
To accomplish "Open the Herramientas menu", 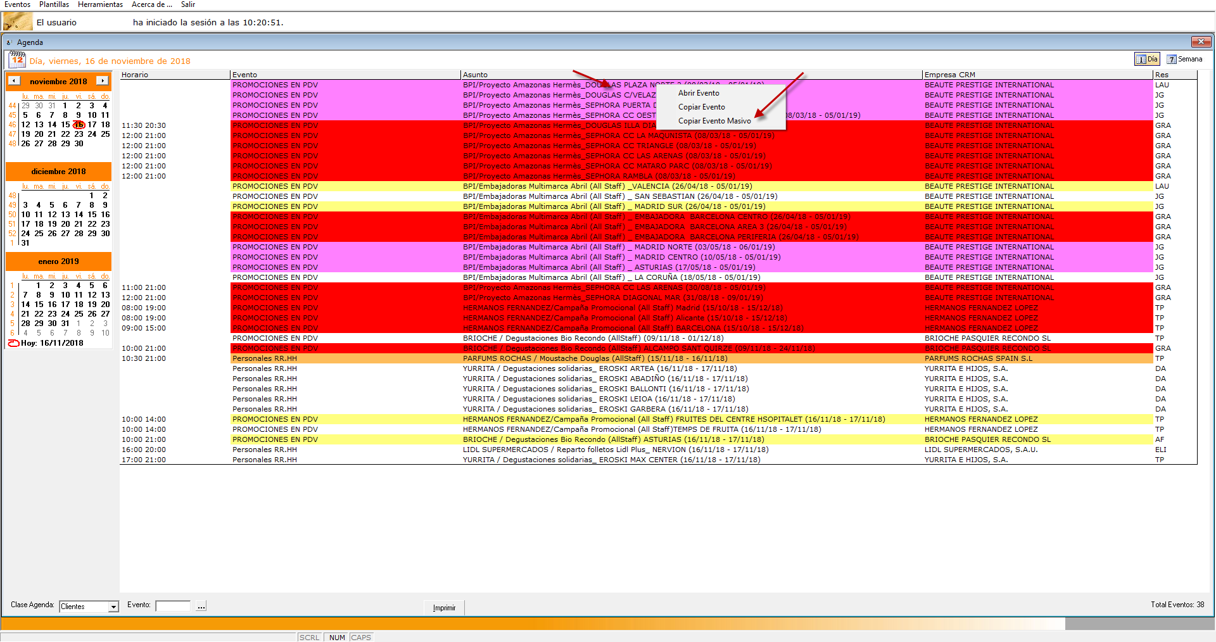I will 100,4.
